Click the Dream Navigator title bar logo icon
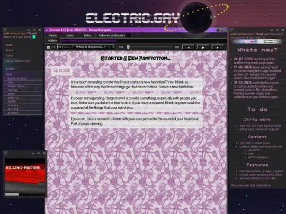The image size is (286, 214). 47,30
